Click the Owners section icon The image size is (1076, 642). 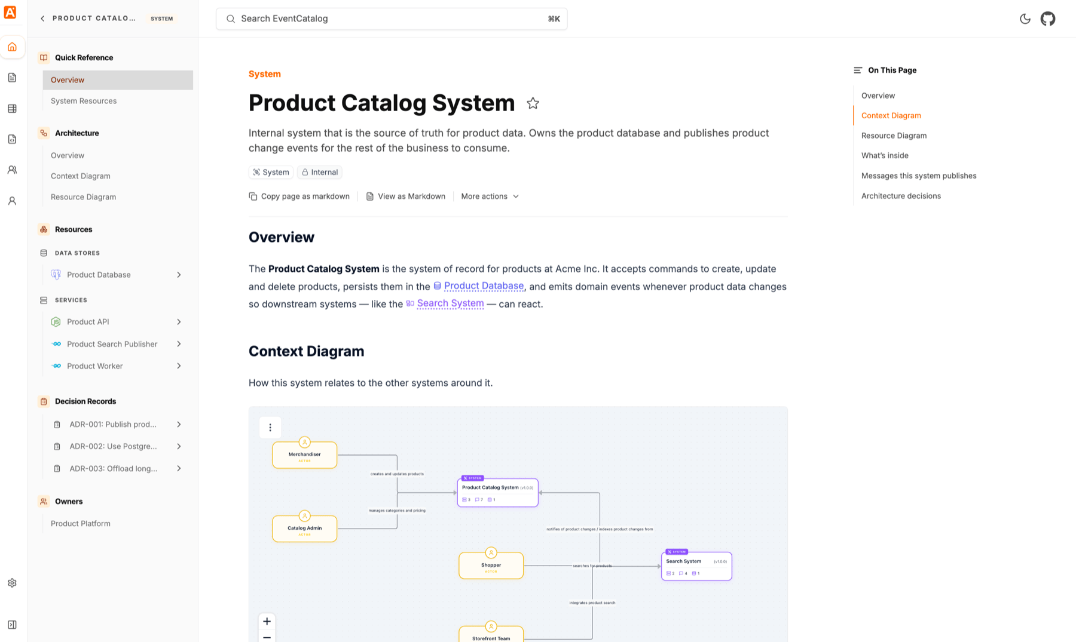(x=44, y=502)
